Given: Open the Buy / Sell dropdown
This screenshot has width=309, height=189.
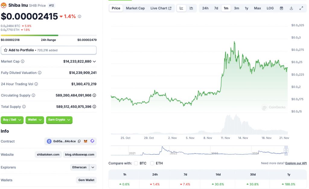Looking at the screenshot, I should [12, 120].
